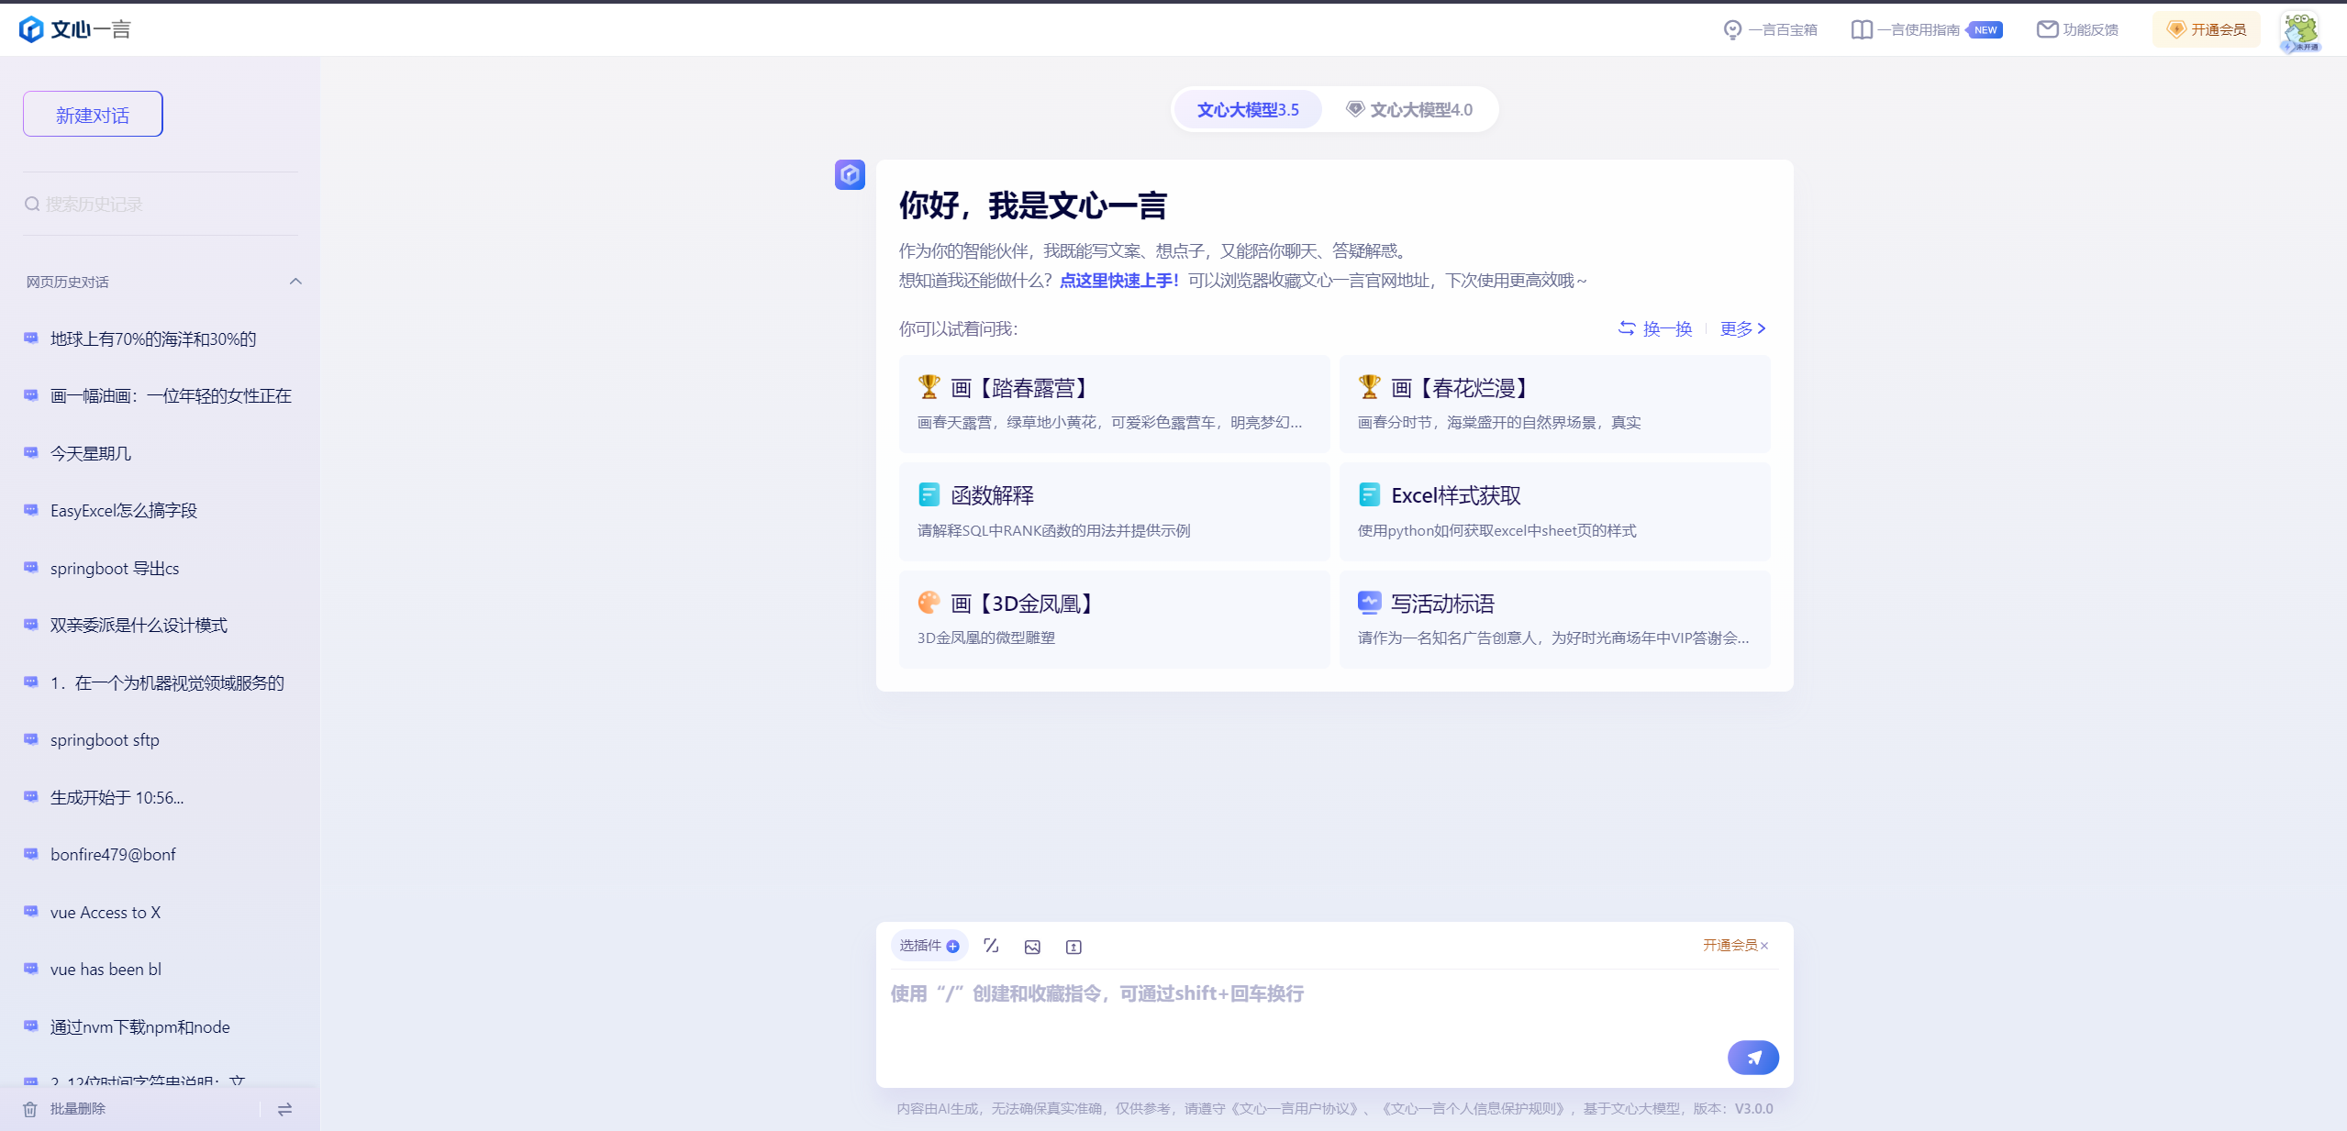
Task: Click the search magnifier icon in sidebar
Action: (x=32, y=204)
